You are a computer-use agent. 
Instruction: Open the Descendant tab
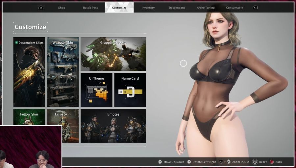click(x=177, y=8)
